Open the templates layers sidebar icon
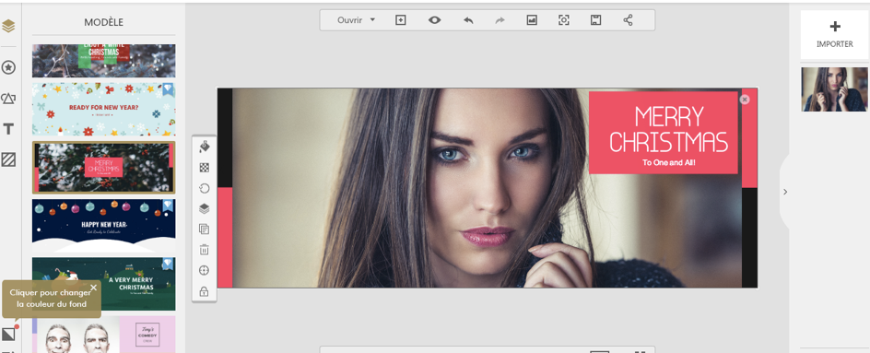The width and height of the screenshot is (870, 353). (x=8, y=26)
